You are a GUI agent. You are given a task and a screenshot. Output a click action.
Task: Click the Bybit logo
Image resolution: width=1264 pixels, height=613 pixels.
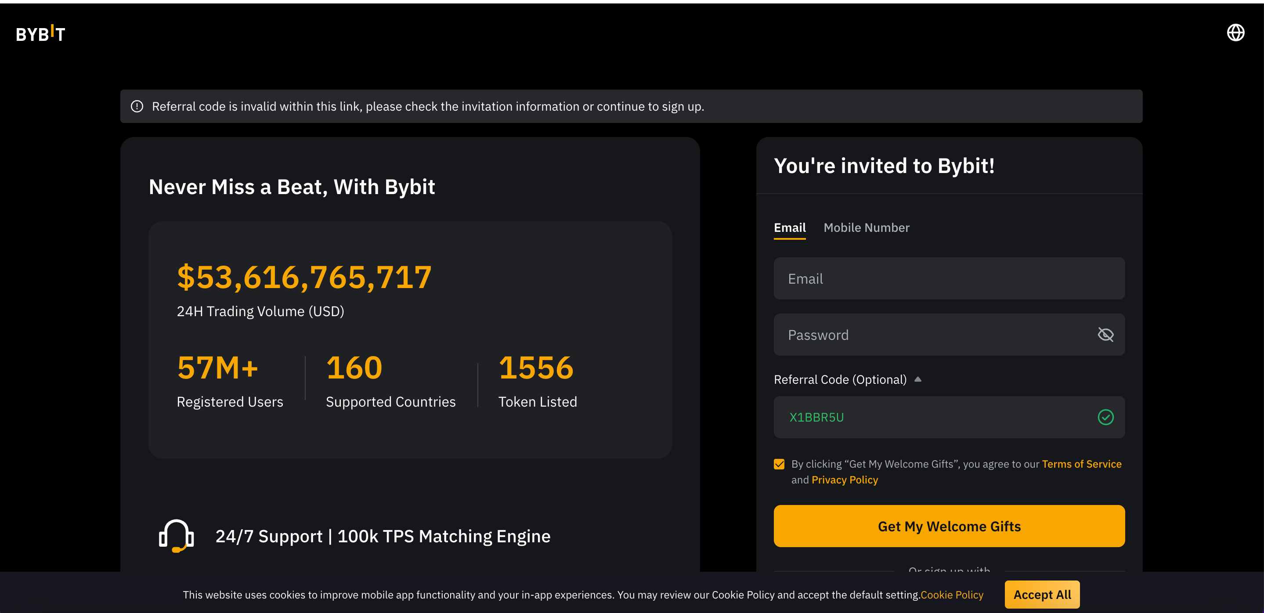(40, 34)
